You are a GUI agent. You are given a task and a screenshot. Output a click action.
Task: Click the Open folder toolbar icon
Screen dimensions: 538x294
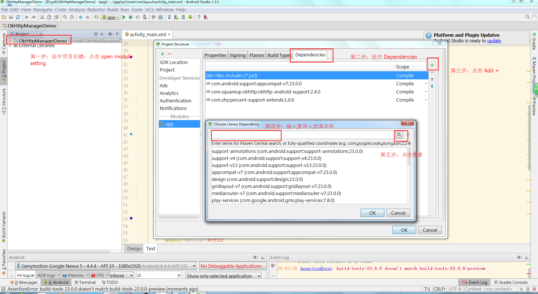click(4, 17)
